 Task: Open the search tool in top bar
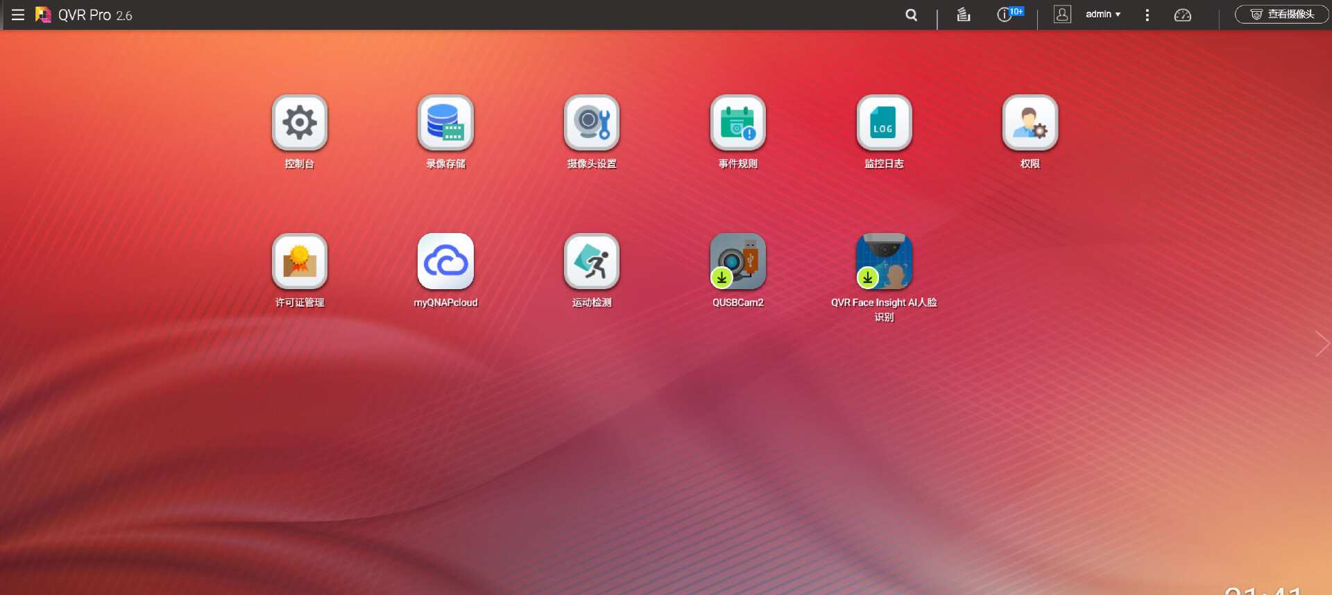pos(912,15)
